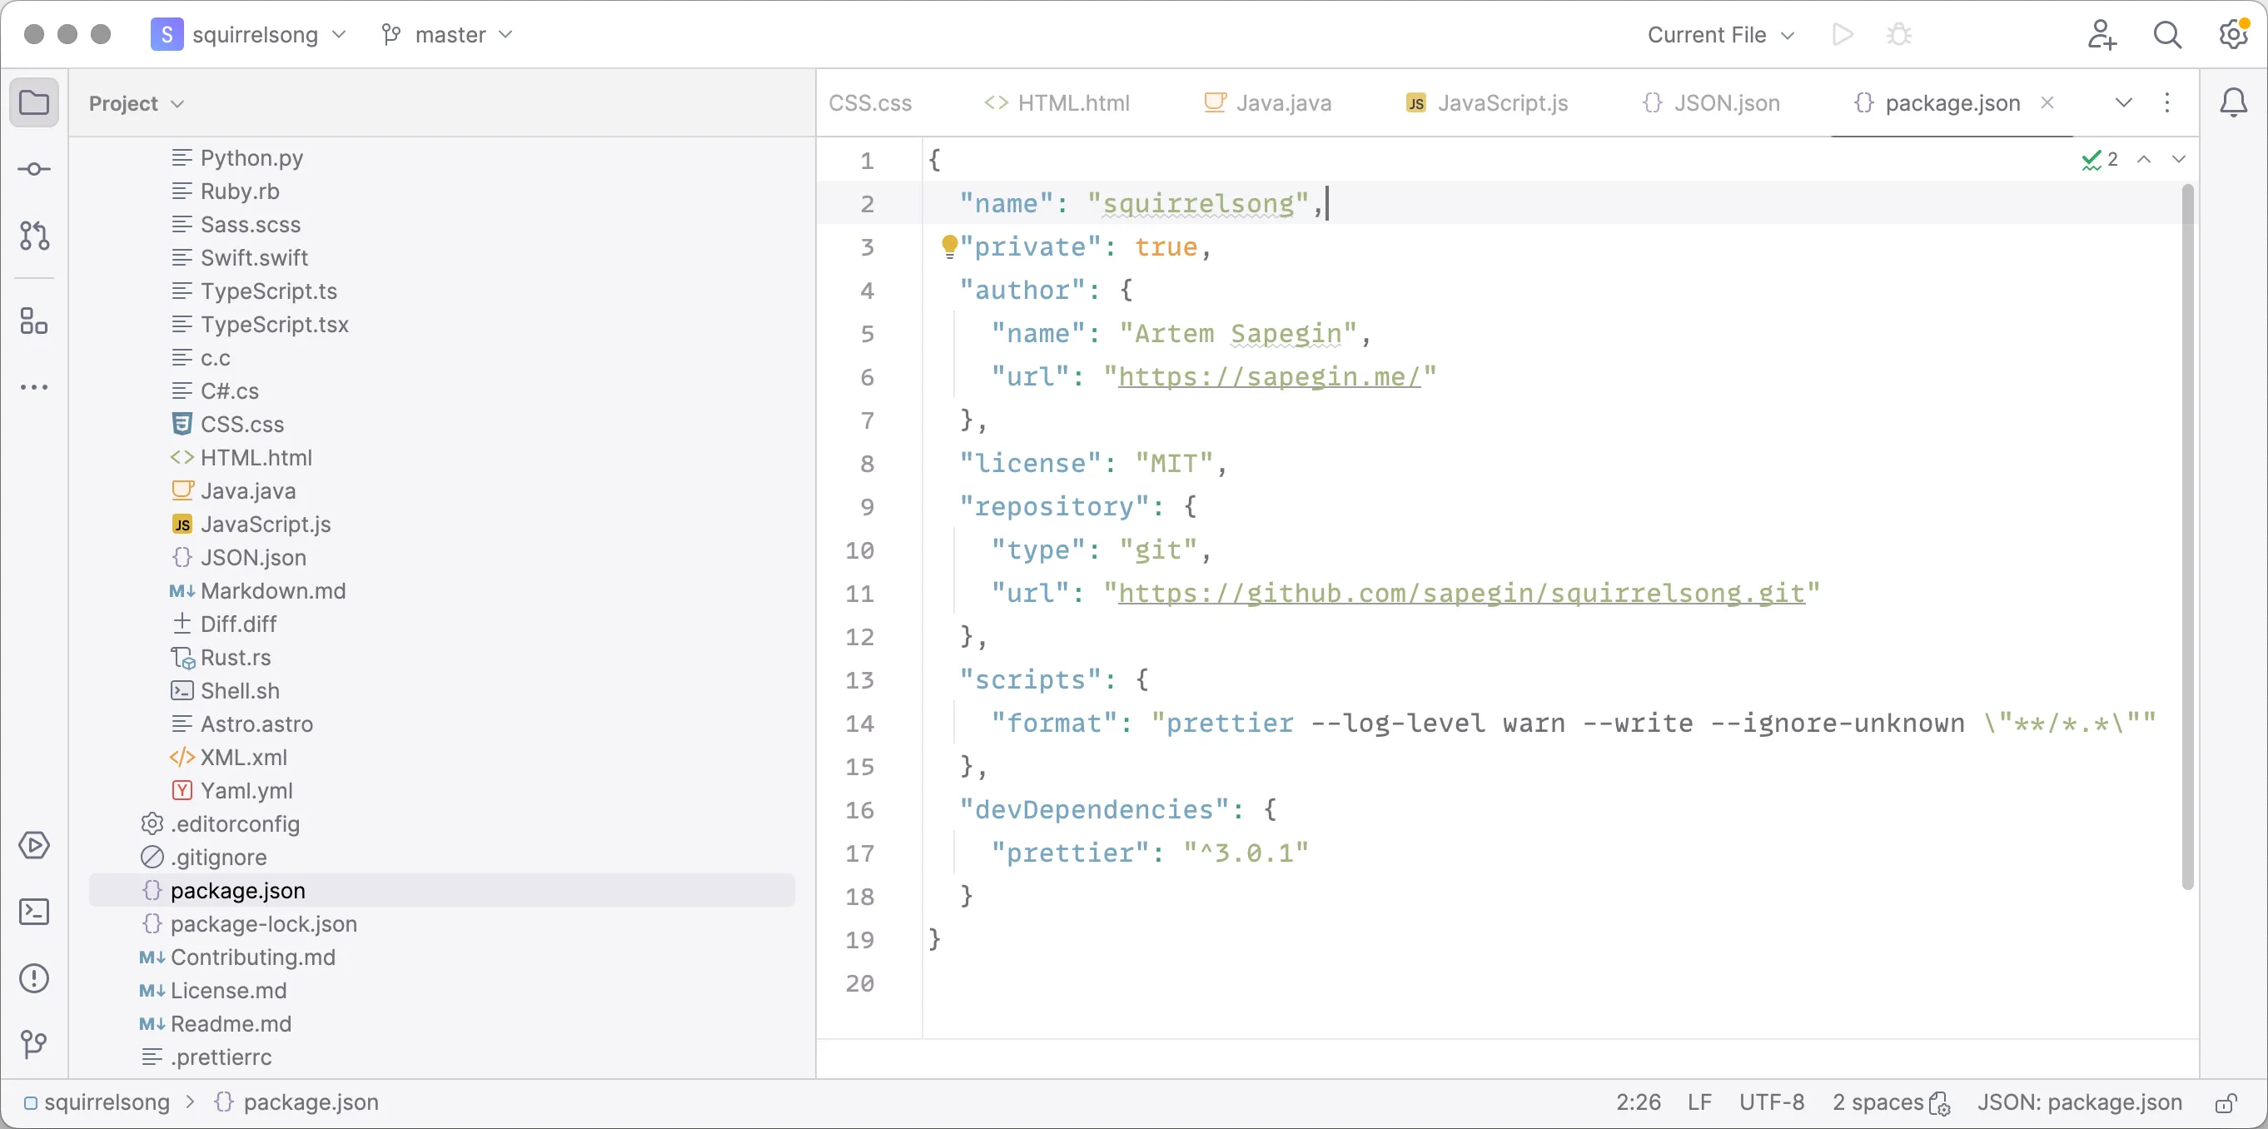Switch to the JavaScript.js tab
2268x1129 pixels.
(1502, 102)
